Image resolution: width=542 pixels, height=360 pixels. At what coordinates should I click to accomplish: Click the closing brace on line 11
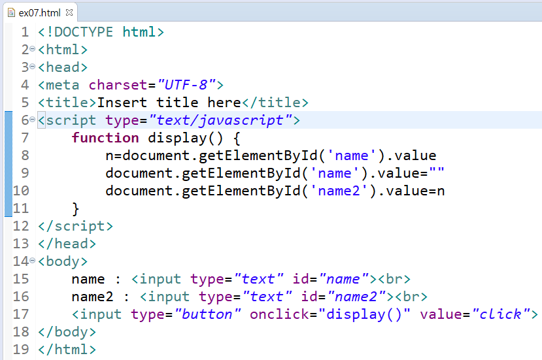click(75, 208)
